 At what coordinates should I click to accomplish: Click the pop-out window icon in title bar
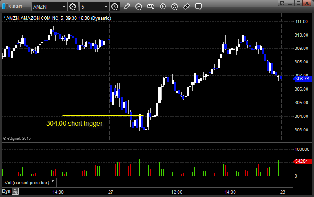tap(282, 3)
